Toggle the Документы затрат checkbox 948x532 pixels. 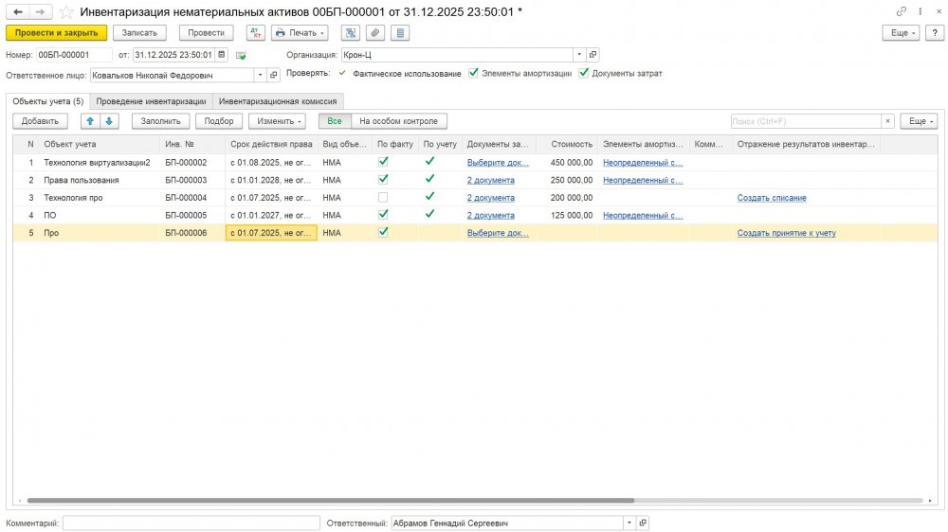click(x=584, y=73)
